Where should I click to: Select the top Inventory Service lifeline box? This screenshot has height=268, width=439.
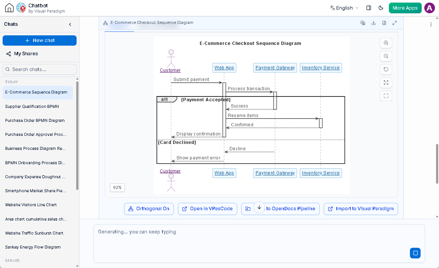[320, 68]
